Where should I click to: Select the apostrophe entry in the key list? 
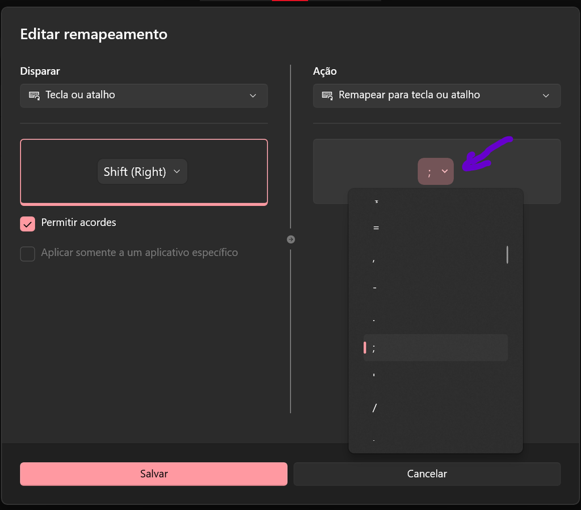pos(435,378)
